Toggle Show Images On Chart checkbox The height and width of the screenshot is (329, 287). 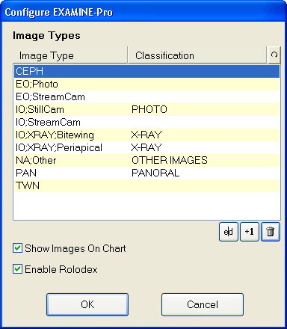[x=17, y=248]
